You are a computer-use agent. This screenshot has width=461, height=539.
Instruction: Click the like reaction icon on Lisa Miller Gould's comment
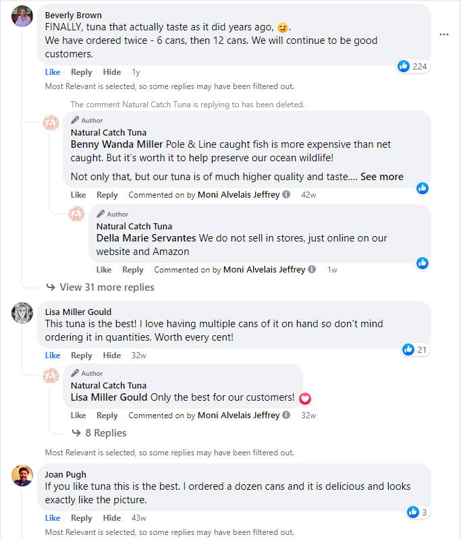coord(408,349)
